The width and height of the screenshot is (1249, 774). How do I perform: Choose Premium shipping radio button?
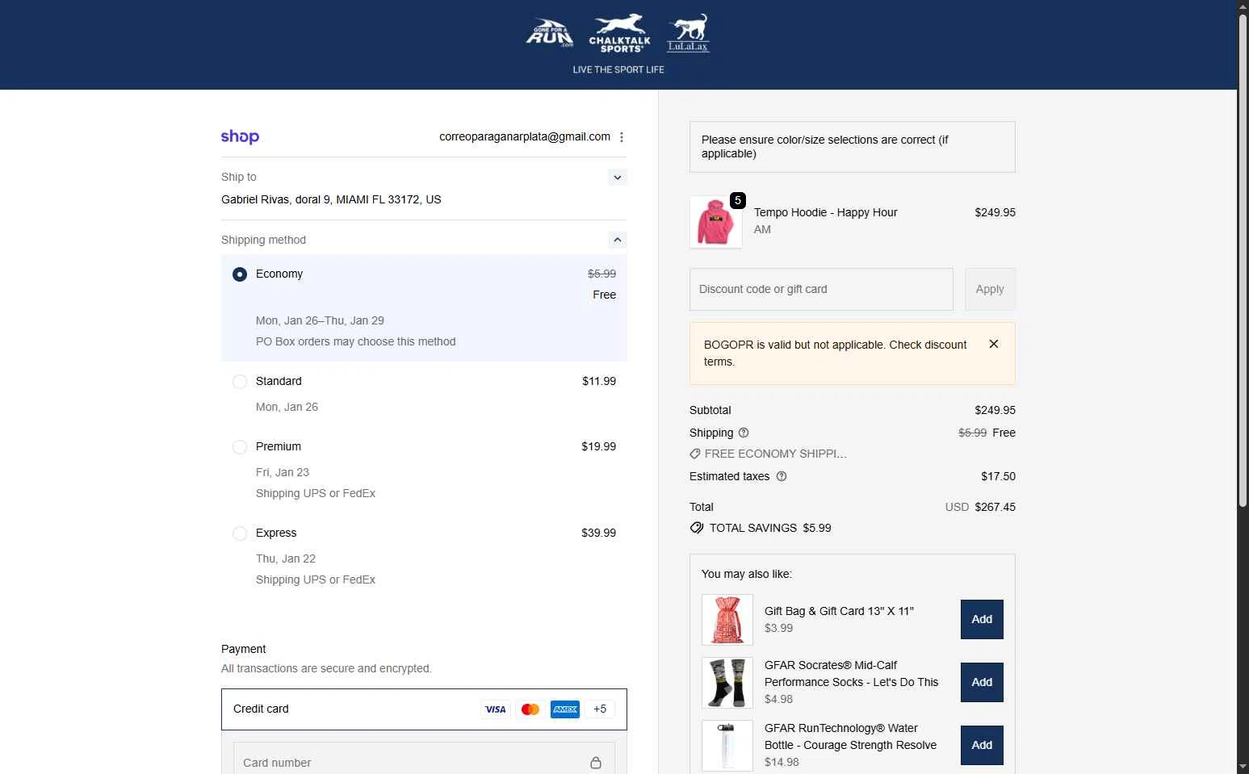(240, 447)
